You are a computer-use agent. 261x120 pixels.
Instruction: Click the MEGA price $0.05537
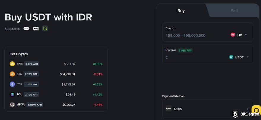[x=69, y=105]
